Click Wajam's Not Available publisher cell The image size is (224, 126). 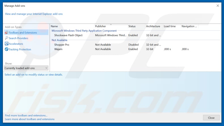pyautogui.click(x=103, y=49)
